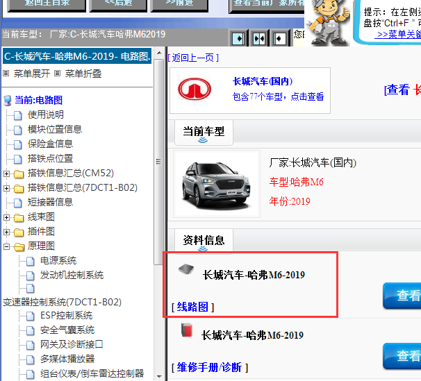The image size is (421, 381).
Task: Click the Great Wall Motors red logo
Action: click(195, 89)
